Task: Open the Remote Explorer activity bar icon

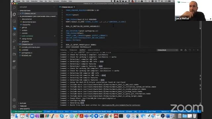Action: pyautogui.click(x=14, y=21)
